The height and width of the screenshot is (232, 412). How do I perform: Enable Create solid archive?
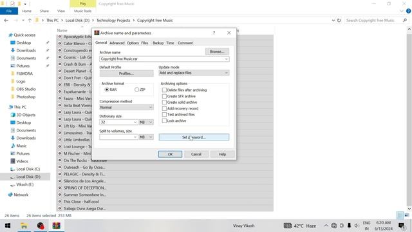164,102
